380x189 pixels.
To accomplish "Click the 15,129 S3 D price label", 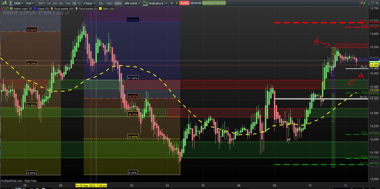I will pyautogui.click(x=374, y=159).
